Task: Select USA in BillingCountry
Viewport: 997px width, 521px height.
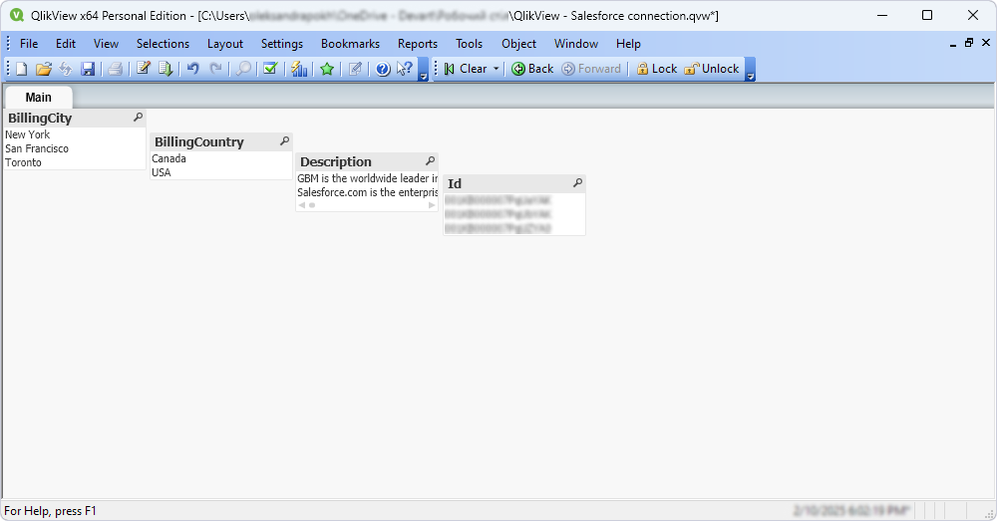Action: 221,172
